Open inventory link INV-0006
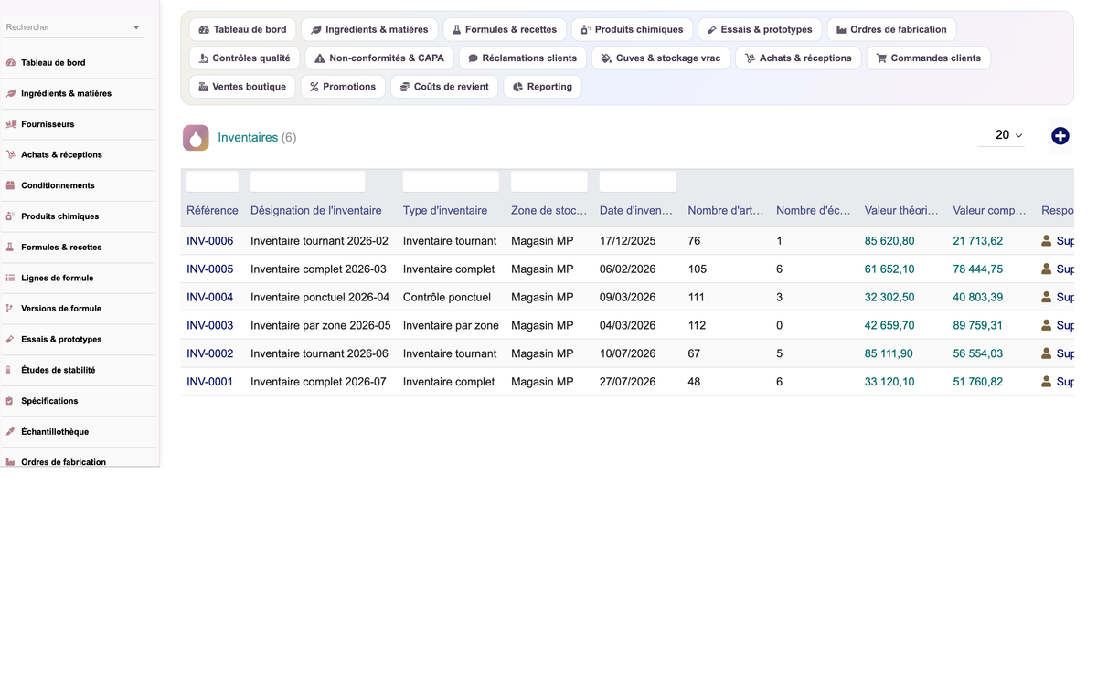This screenshot has width=1097, height=685. (210, 241)
